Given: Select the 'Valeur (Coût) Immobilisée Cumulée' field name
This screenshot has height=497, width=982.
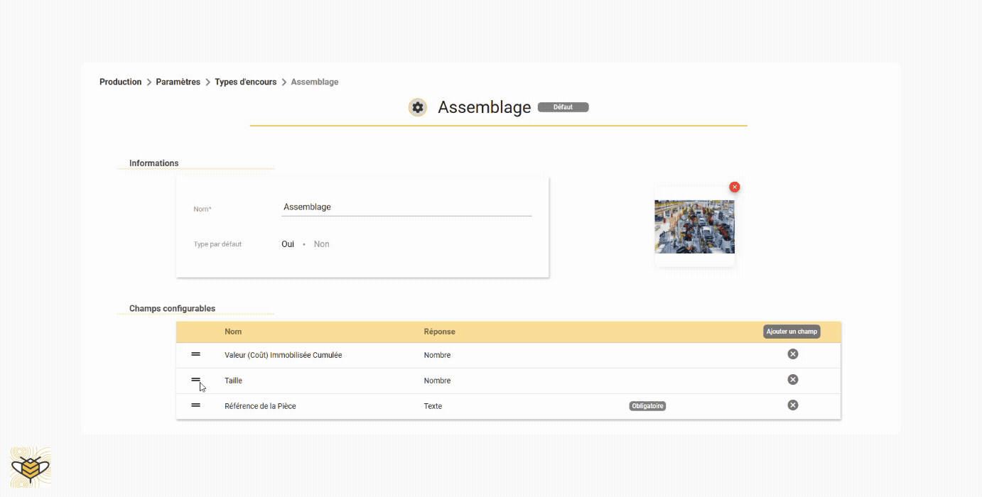Looking at the screenshot, I should click(284, 355).
